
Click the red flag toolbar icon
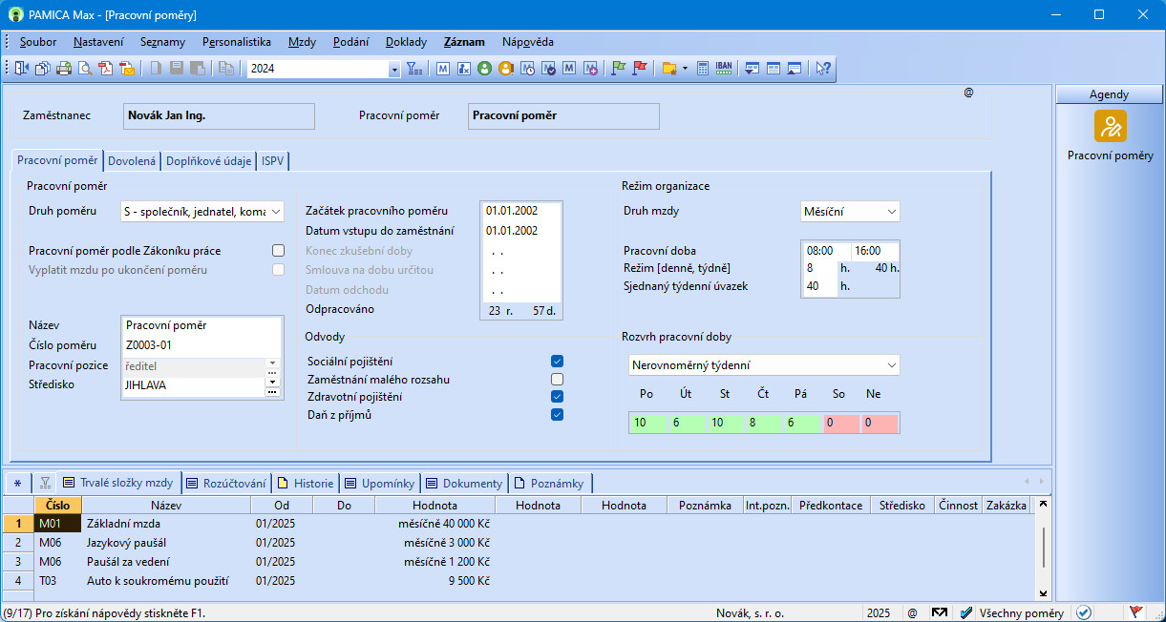[640, 69]
